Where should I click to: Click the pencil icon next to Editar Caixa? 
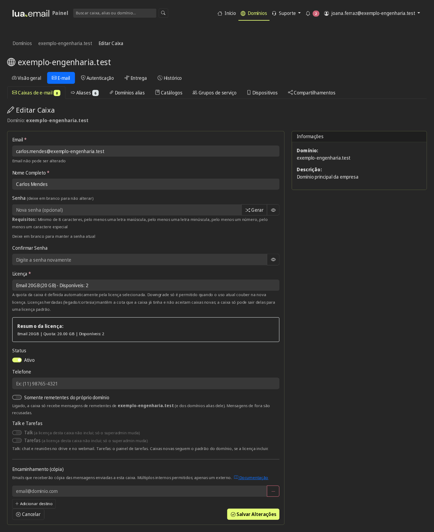tap(11, 110)
